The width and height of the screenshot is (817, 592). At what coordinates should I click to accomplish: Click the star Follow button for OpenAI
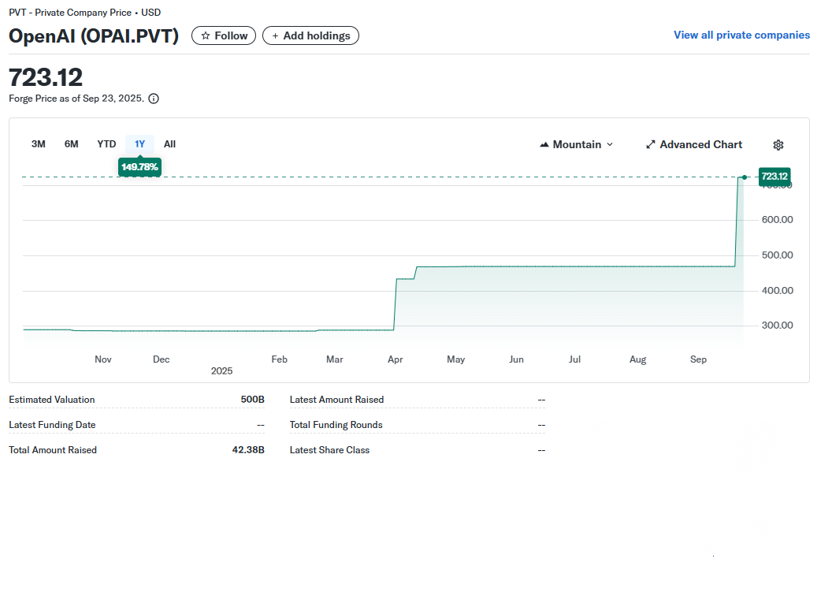click(224, 35)
